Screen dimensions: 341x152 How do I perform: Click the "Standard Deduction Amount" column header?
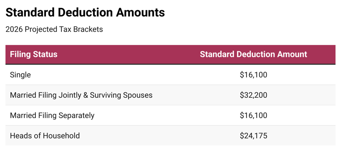[253, 54]
